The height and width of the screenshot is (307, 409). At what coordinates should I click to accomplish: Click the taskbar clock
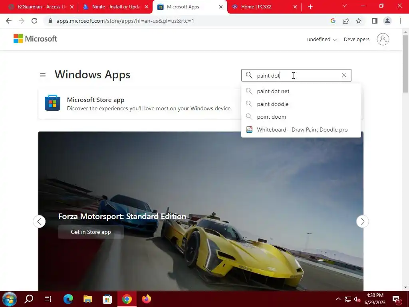click(375, 299)
